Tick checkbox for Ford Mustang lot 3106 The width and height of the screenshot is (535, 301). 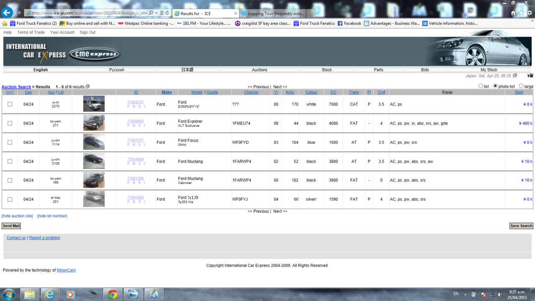[10, 161]
